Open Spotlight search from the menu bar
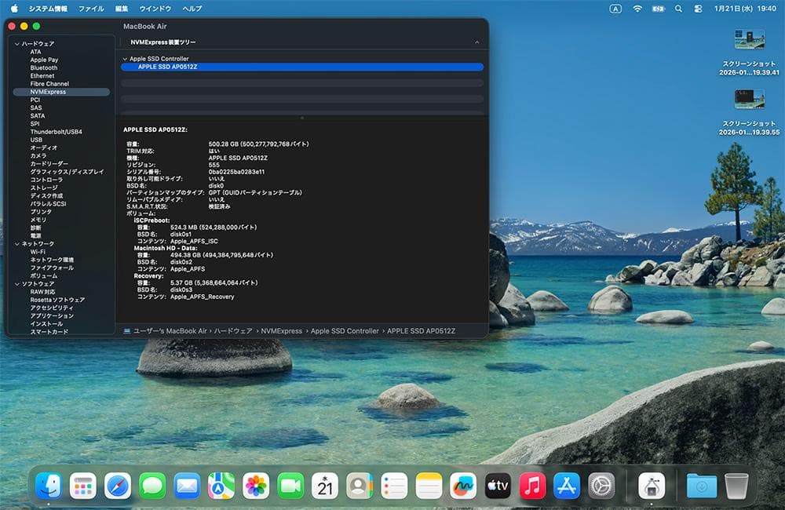 pos(678,8)
